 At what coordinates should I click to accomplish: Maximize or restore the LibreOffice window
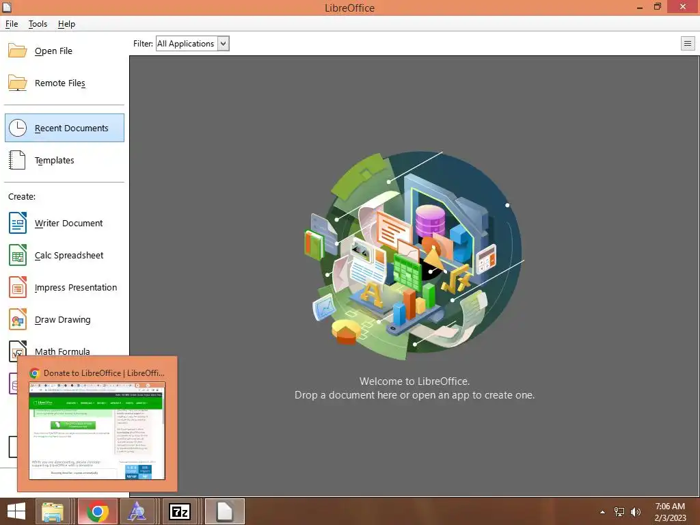658,7
